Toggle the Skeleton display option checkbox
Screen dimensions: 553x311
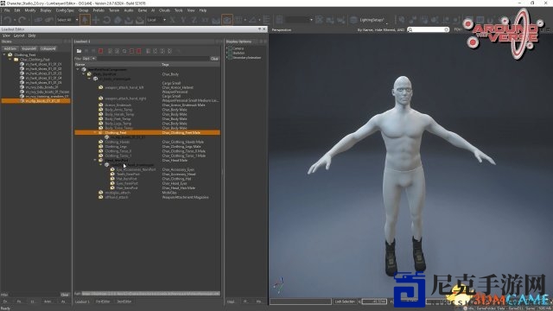230,53
